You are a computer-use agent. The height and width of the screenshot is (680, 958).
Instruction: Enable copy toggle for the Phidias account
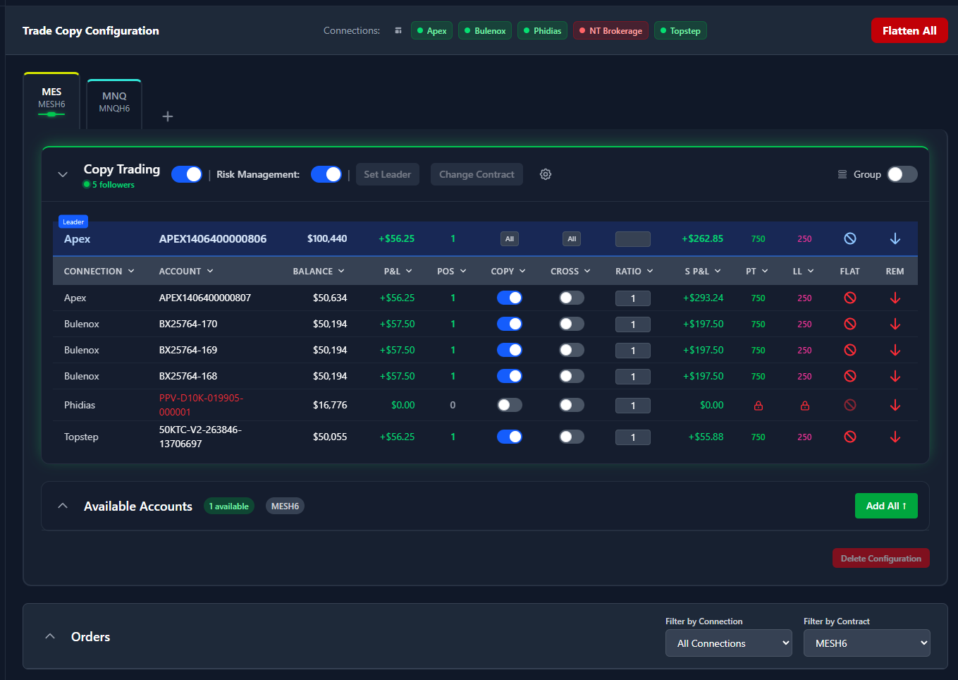[x=509, y=405]
